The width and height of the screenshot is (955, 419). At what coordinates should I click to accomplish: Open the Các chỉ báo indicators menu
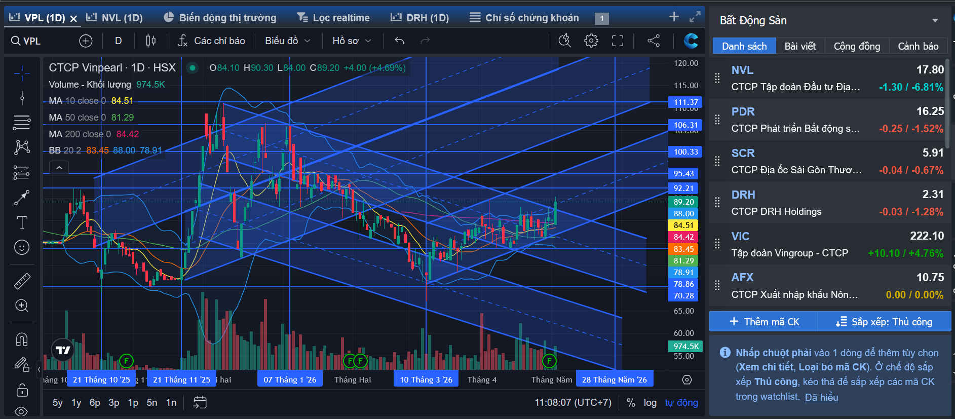tap(211, 41)
